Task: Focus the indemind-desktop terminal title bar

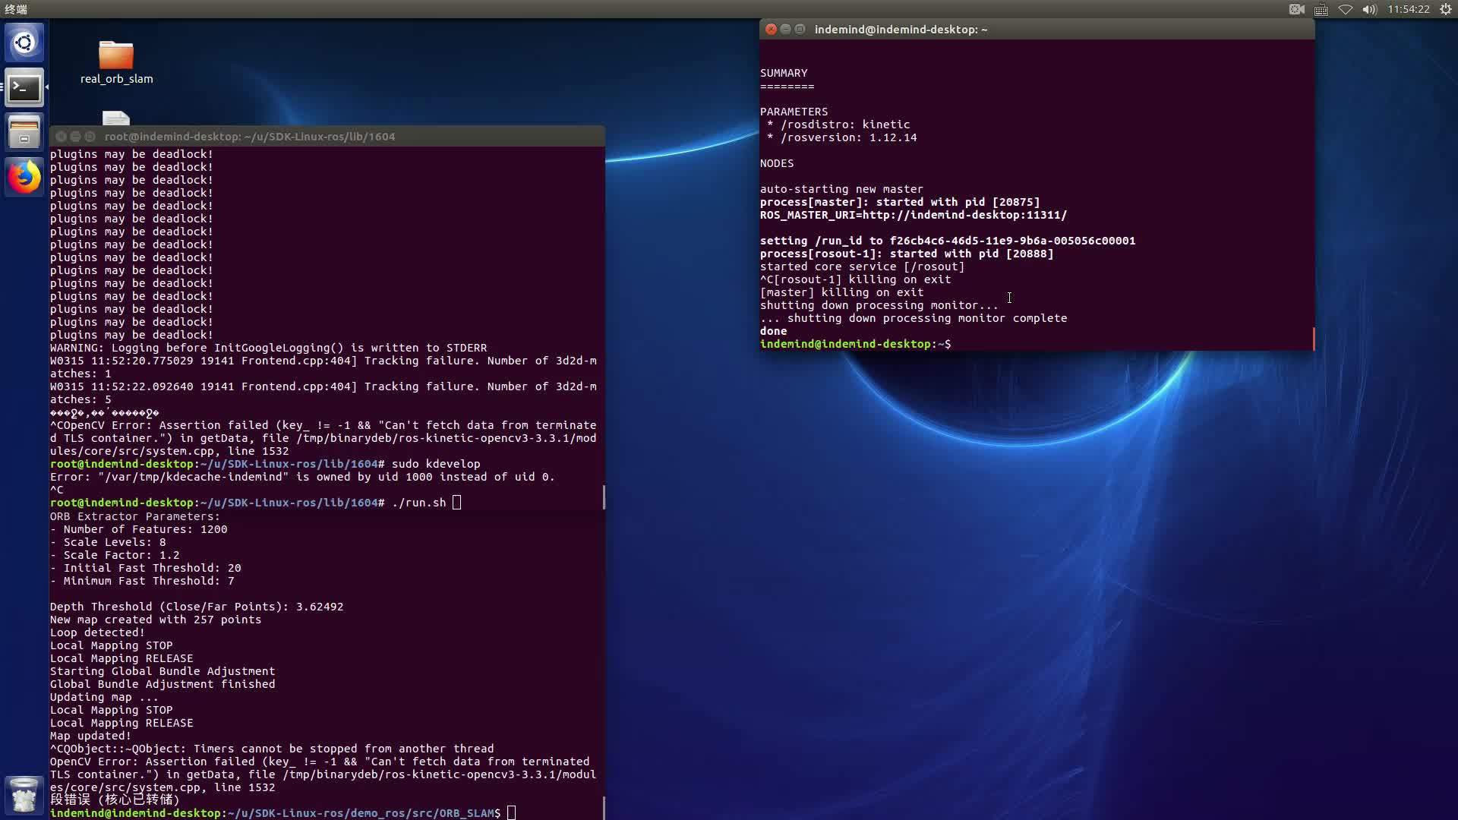Action: pos(1037,29)
